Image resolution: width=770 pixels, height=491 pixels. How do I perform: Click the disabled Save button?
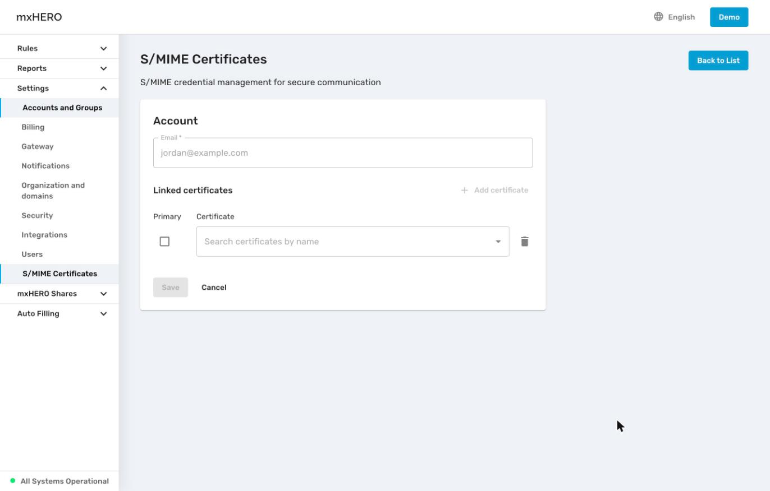pos(171,288)
